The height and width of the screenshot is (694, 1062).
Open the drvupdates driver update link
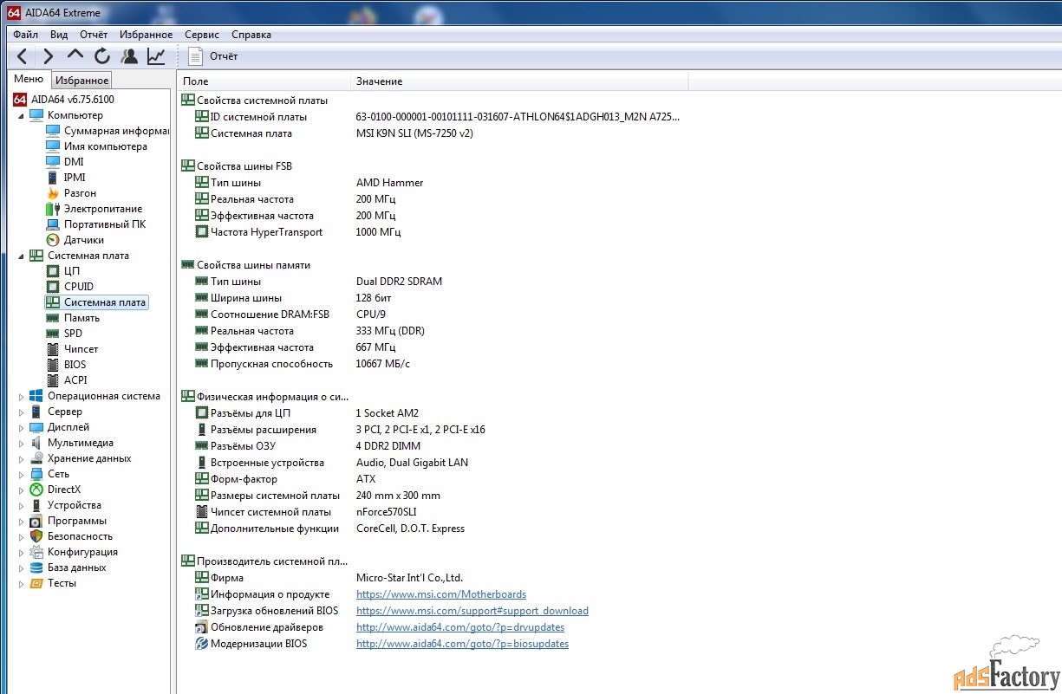tap(460, 627)
